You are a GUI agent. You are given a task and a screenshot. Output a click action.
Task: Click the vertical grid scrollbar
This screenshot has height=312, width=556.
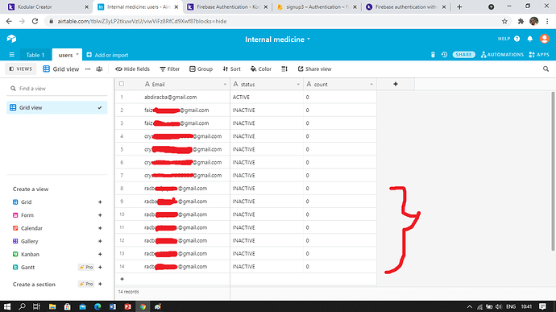[x=553, y=171]
